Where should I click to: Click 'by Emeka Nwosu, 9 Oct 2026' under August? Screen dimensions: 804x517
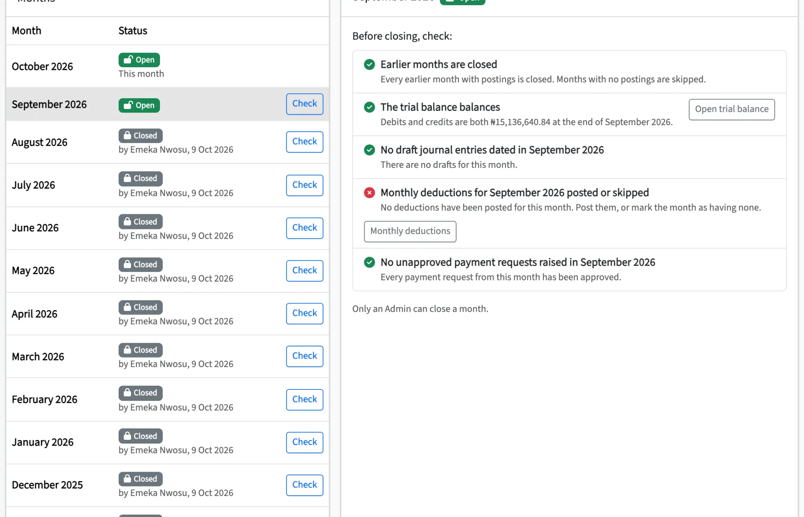[176, 150]
